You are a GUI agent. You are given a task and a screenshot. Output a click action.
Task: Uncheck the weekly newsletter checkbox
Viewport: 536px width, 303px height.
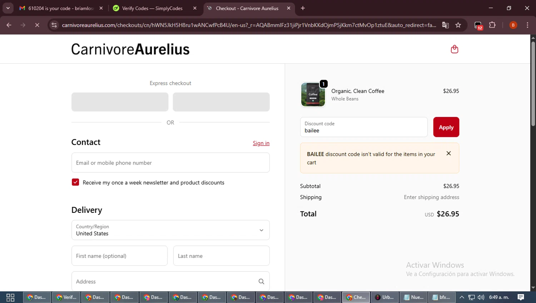pyautogui.click(x=75, y=182)
